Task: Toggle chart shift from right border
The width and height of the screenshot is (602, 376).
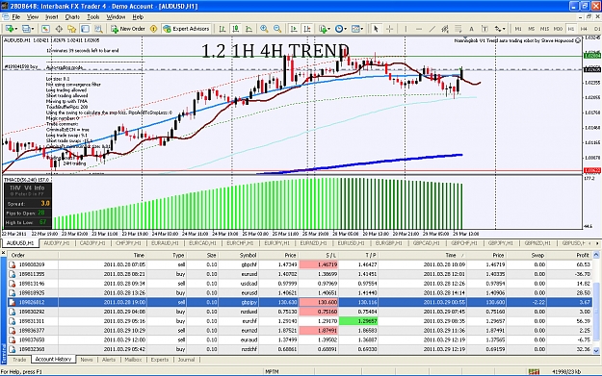Action: tap(307, 29)
